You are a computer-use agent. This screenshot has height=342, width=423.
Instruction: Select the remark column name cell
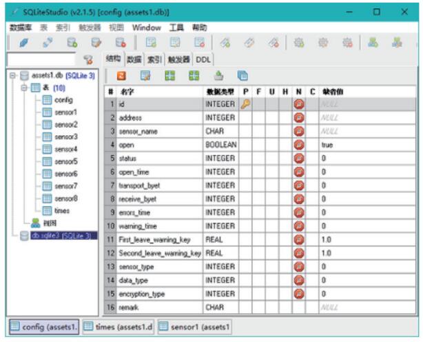coord(160,308)
